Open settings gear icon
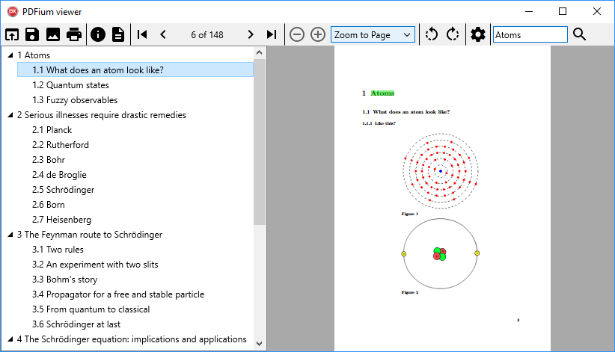This screenshot has width=615, height=352. 478,35
